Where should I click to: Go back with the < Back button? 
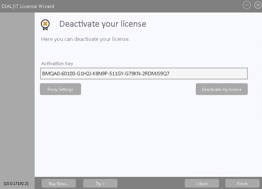coord(202,183)
